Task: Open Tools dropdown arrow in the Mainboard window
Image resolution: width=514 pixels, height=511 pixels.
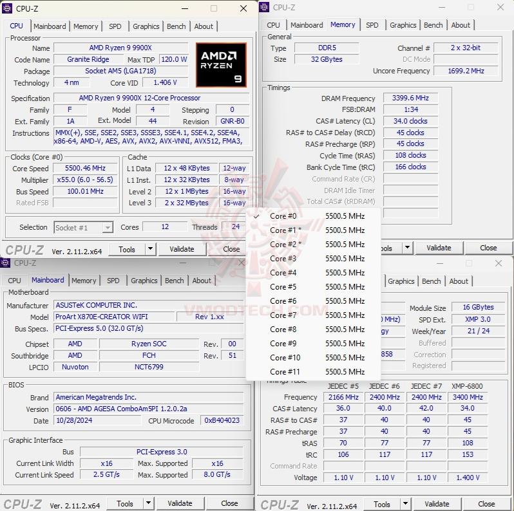Action: coord(148,503)
